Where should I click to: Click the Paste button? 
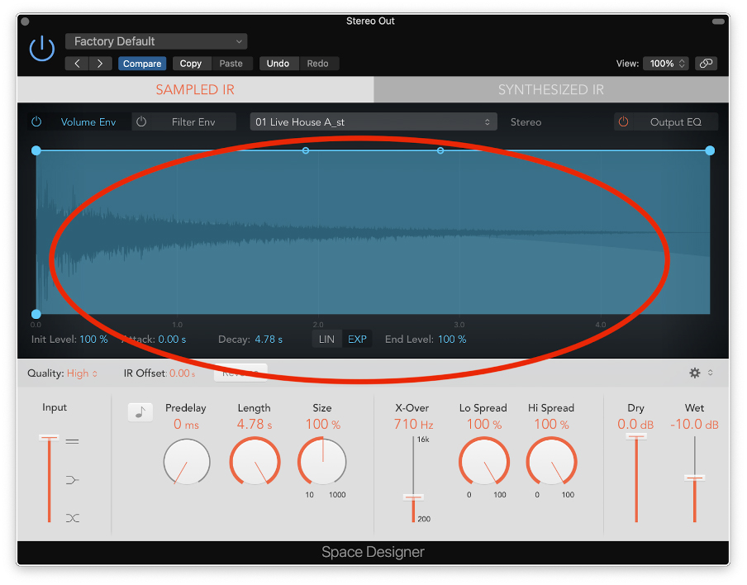coord(231,64)
